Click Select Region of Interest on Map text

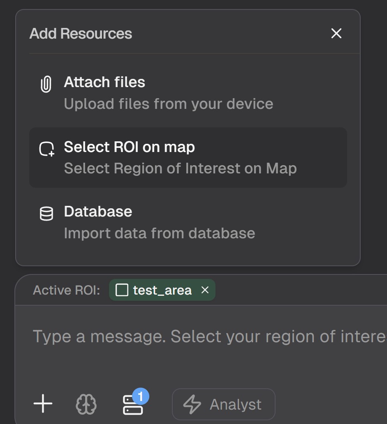pyautogui.click(x=181, y=168)
